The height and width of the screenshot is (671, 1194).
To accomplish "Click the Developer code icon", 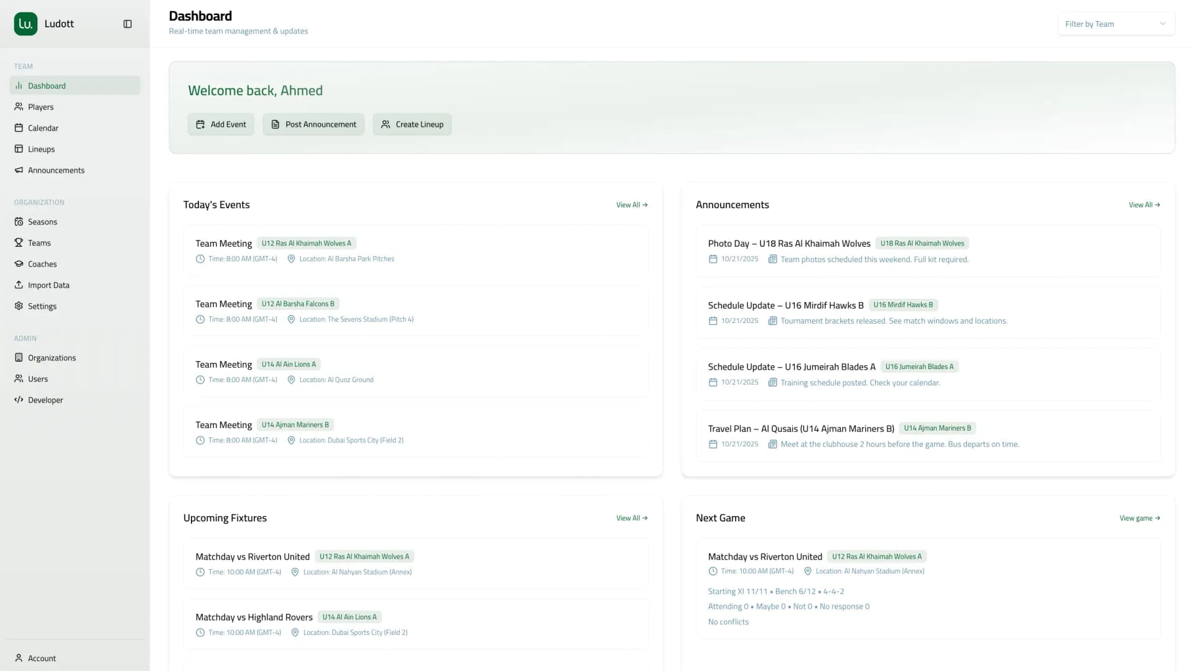I will (x=19, y=400).
